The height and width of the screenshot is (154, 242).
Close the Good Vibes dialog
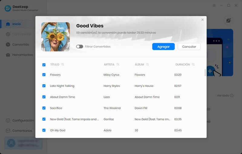[x=202, y=20]
